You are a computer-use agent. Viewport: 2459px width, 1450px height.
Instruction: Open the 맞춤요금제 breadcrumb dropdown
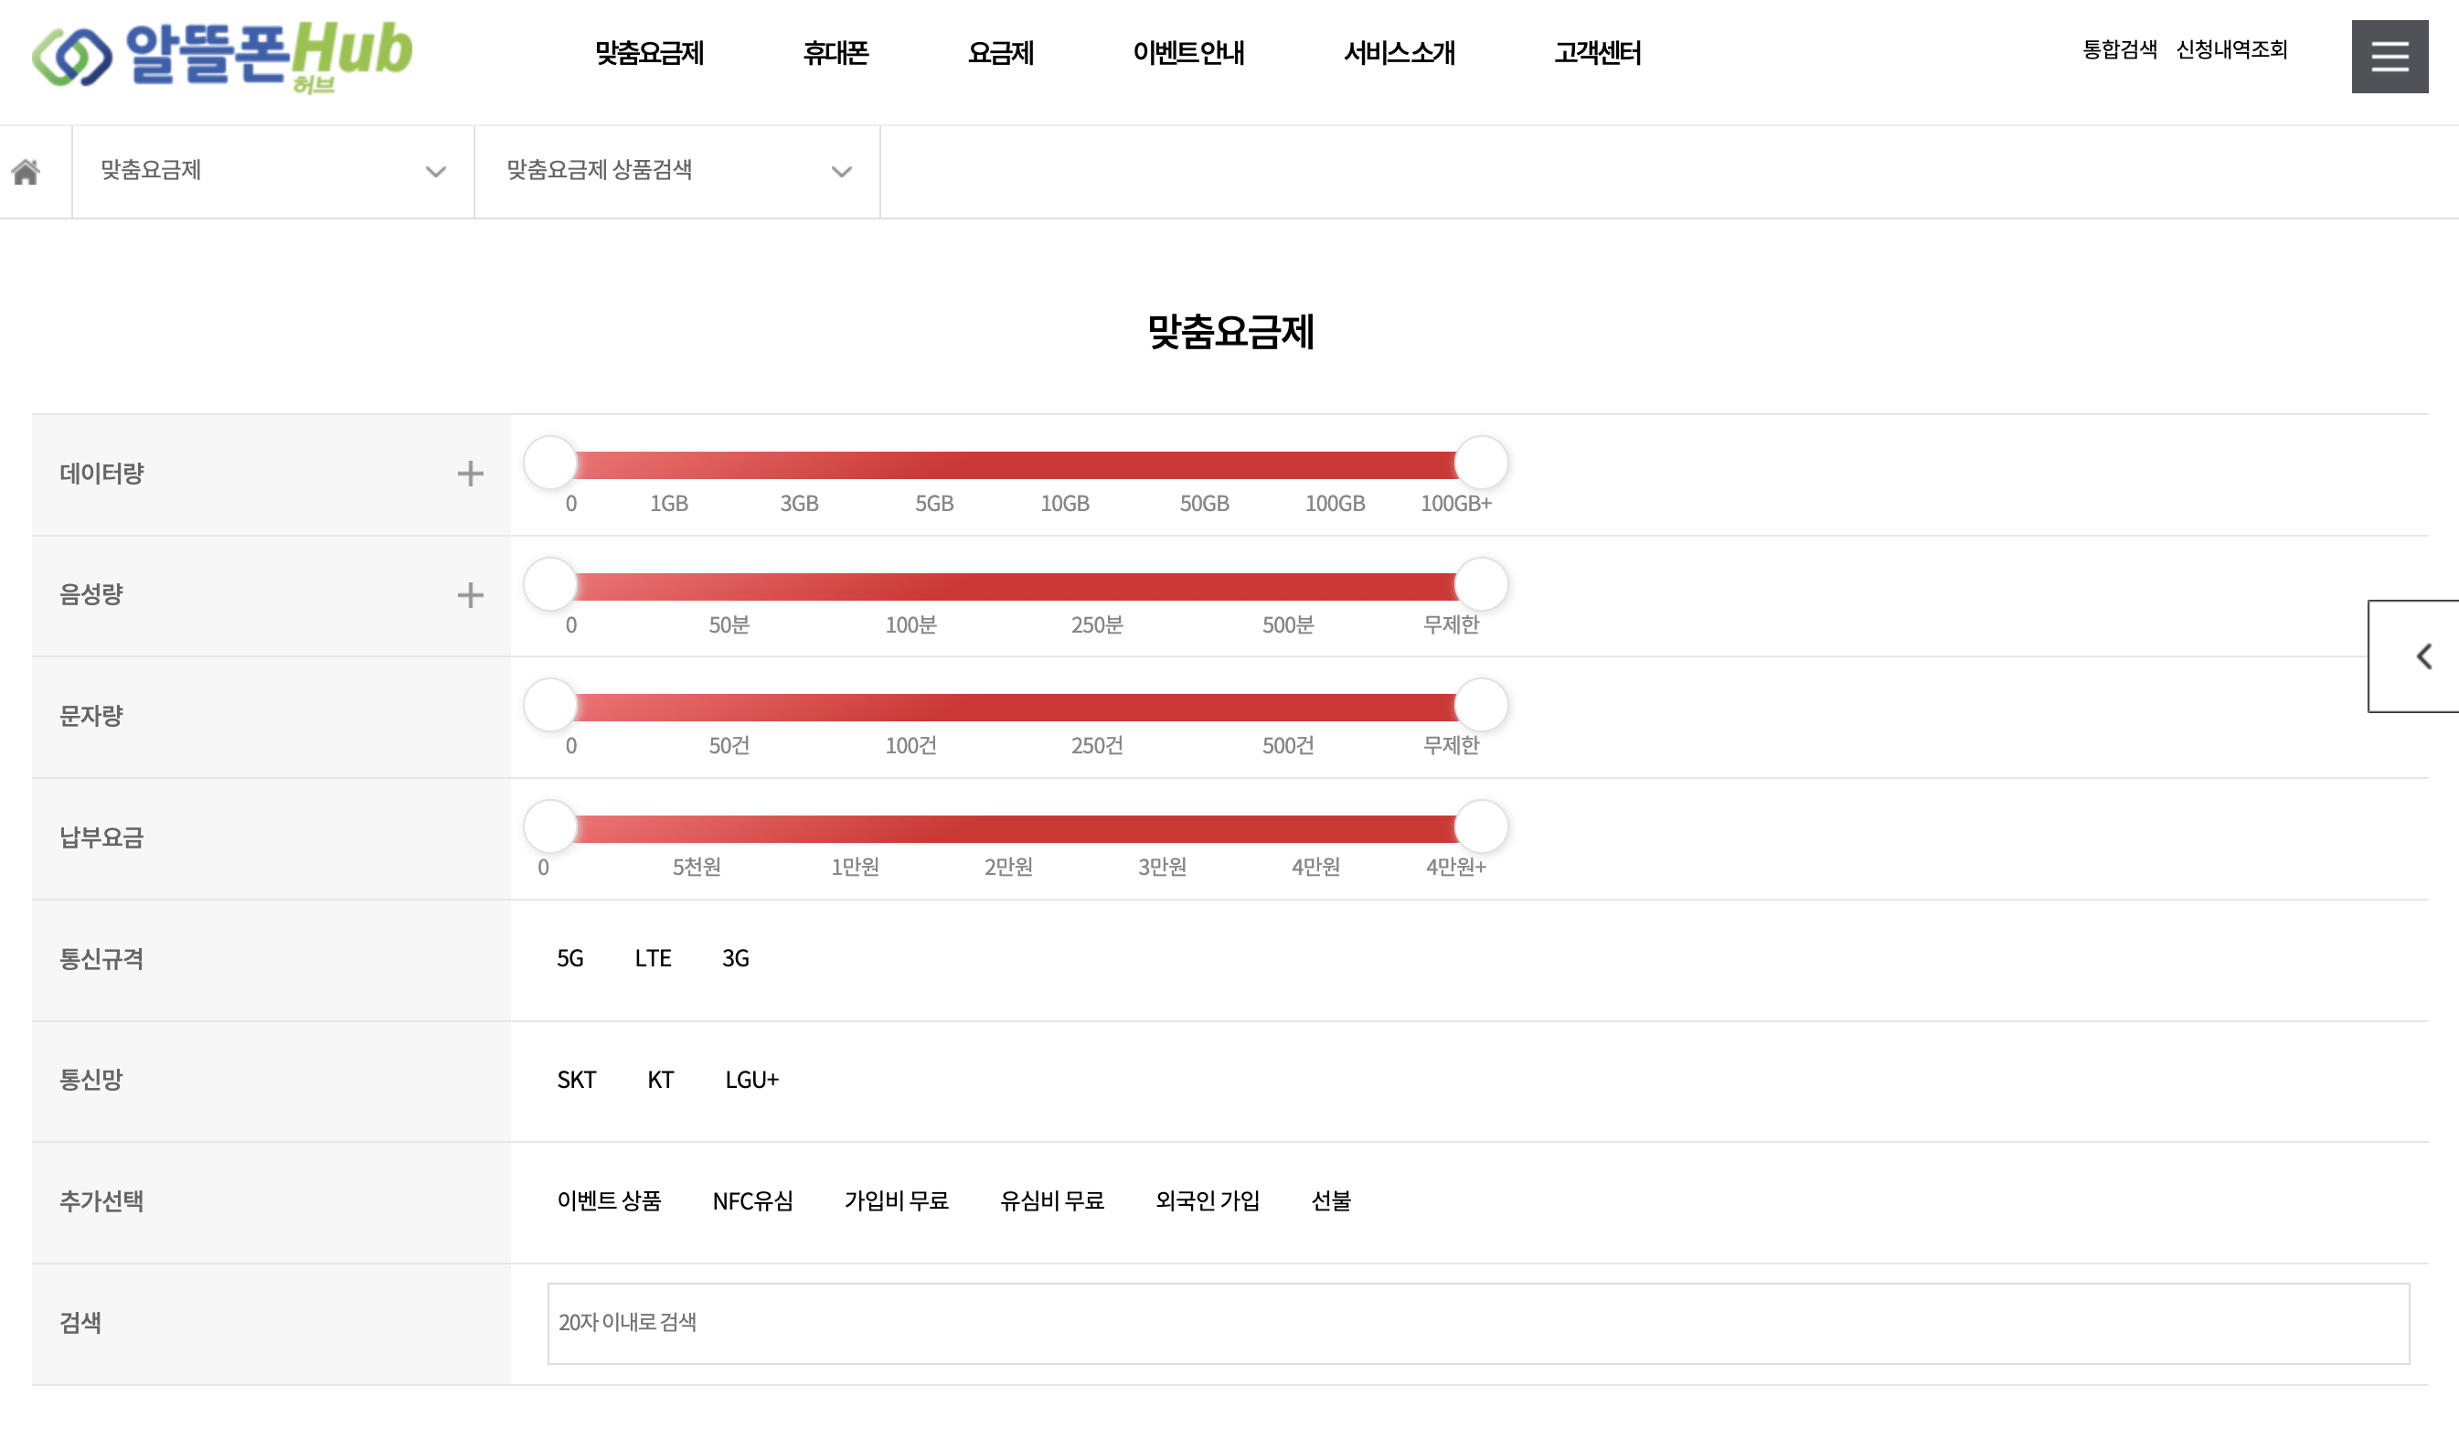[272, 171]
